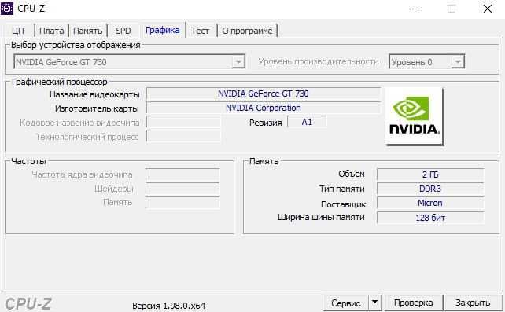Switch to the Плата tab
This screenshot has height=312, width=505.
click(x=52, y=31)
